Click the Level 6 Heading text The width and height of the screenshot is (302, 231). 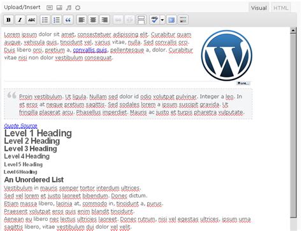click(x=20, y=172)
